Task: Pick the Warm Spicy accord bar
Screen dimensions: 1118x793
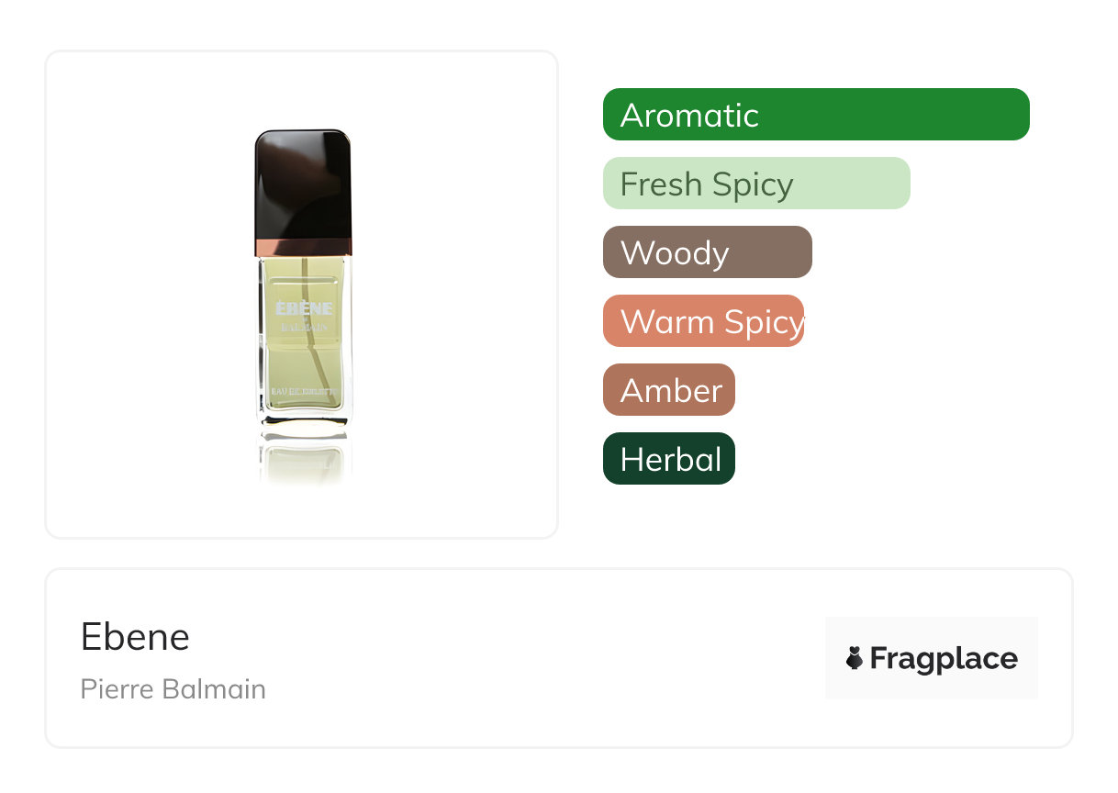Action: pos(703,321)
